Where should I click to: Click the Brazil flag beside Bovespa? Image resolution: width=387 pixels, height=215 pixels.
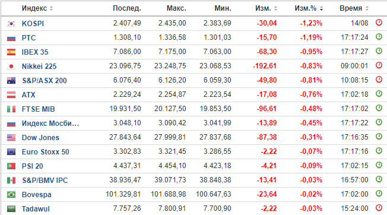(11, 195)
